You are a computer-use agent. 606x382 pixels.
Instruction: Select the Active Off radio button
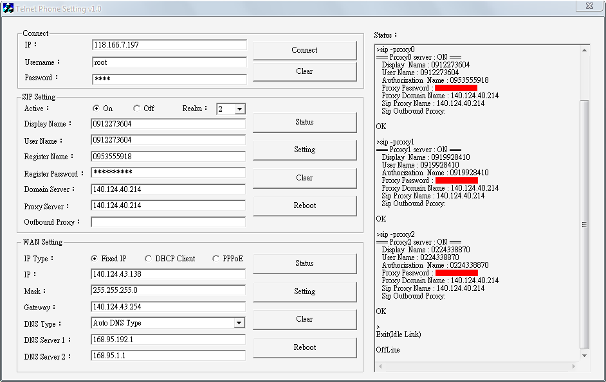pos(136,109)
